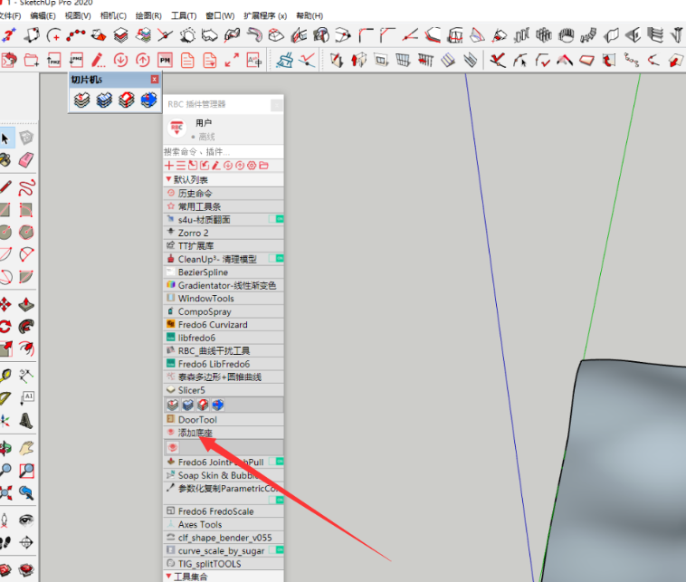Expand the DoorTool plugin row

tap(224, 420)
